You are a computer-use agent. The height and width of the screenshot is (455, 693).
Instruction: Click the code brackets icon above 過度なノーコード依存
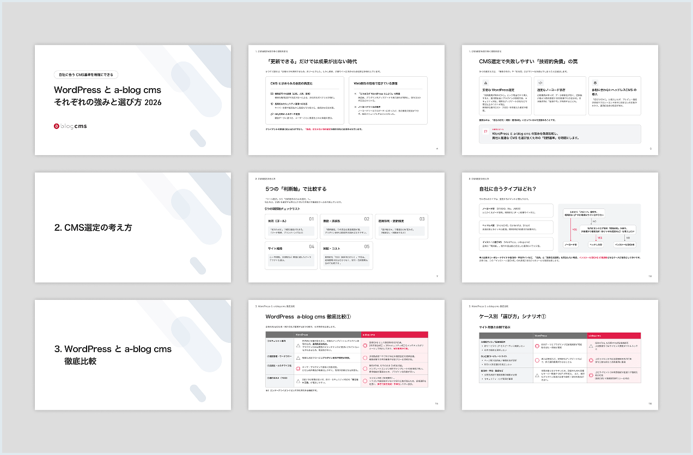[540, 82]
